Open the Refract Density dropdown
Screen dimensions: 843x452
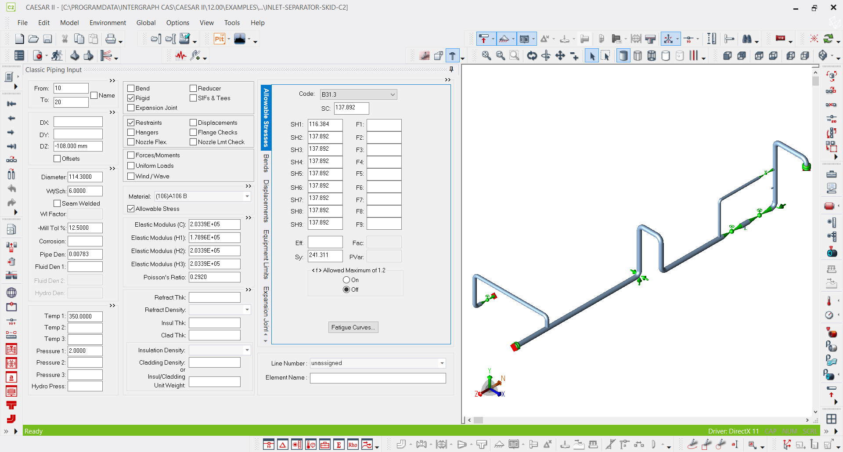[x=247, y=310]
